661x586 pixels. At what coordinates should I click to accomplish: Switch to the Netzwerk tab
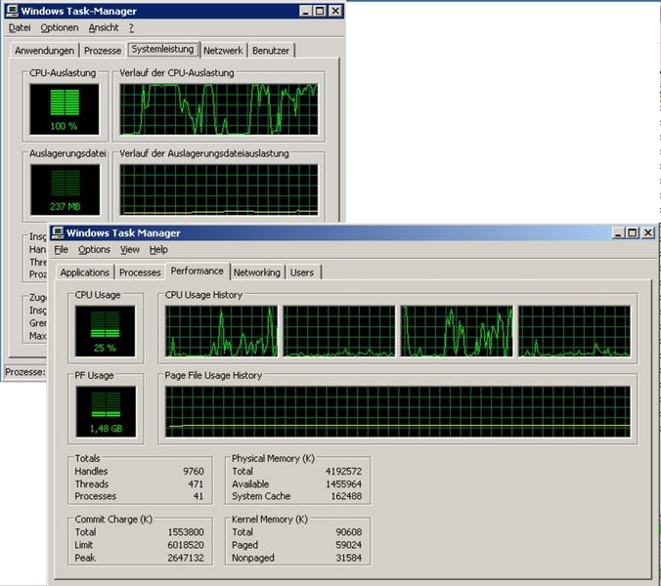[223, 51]
